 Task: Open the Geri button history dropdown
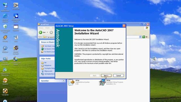[x=47, y=32]
